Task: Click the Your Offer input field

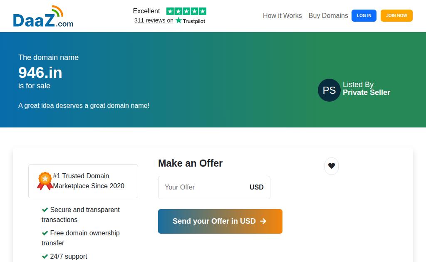Action: pos(214,187)
